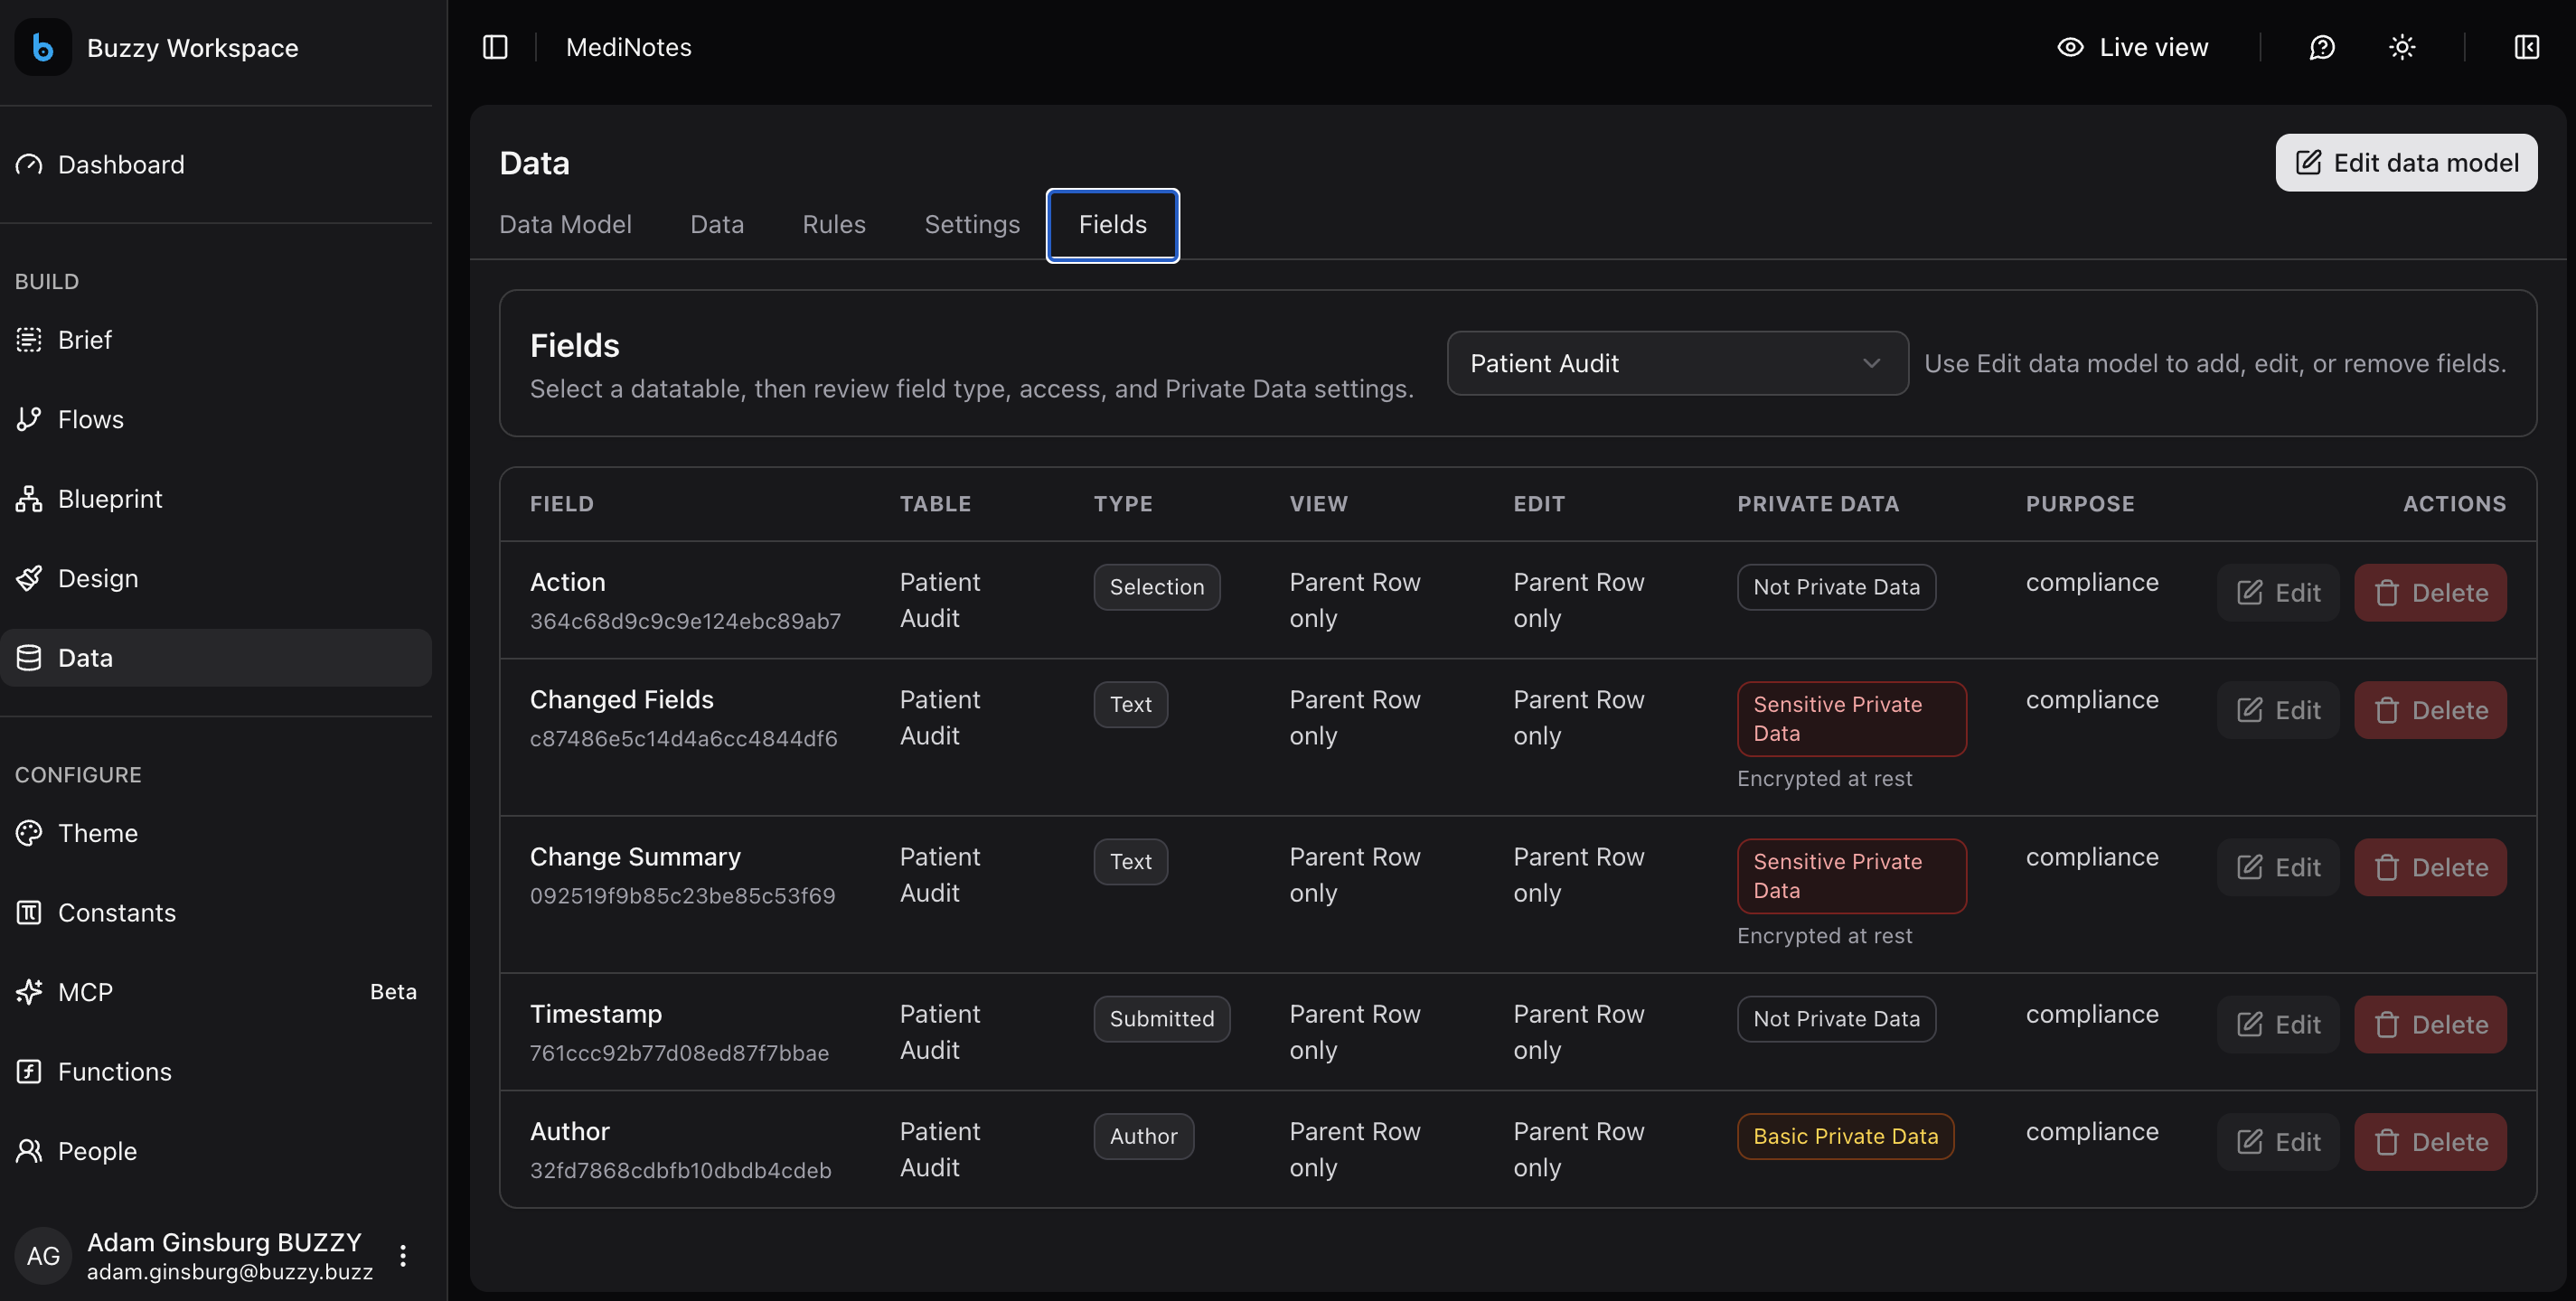Delete the Action field

tap(2430, 593)
